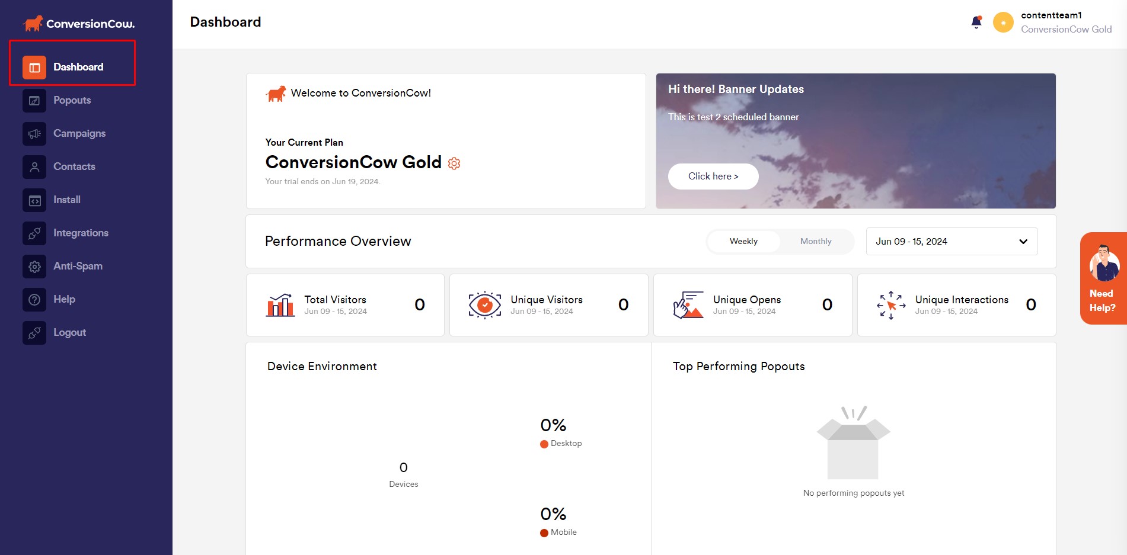Click the Total Visitors card
This screenshot has width=1127, height=555.
345,305
